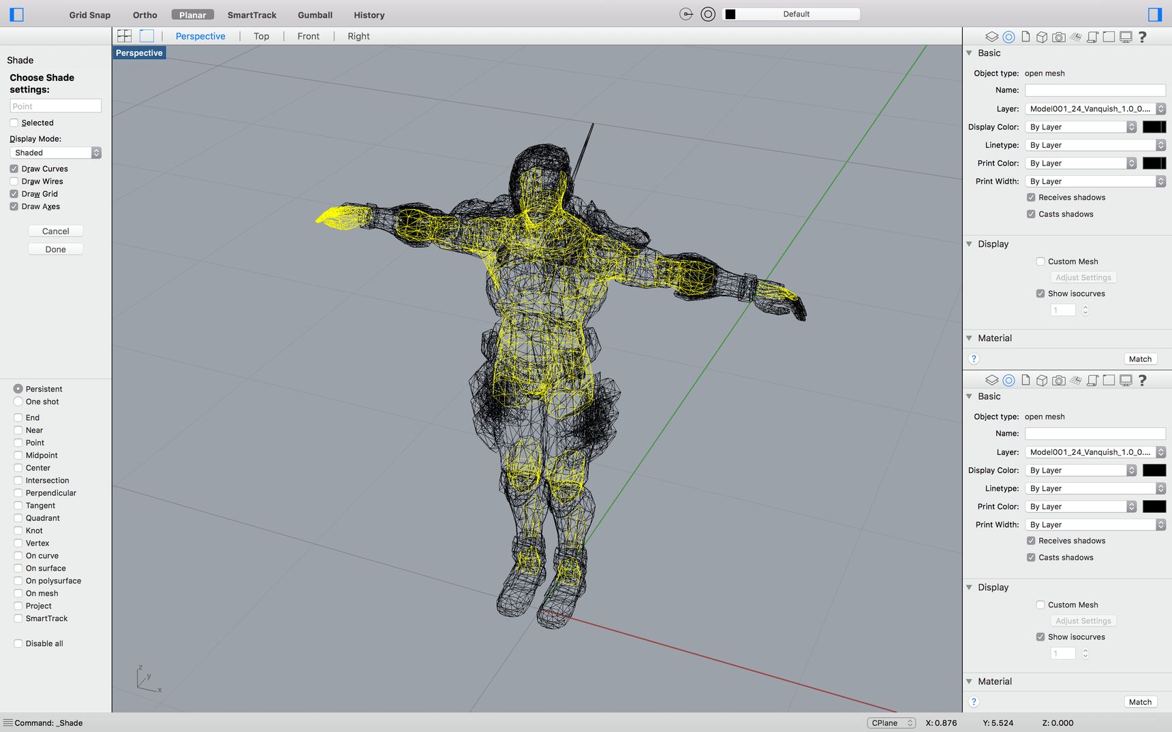Click upper Print Color black swatch
The height and width of the screenshot is (732, 1172).
click(x=1154, y=163)
